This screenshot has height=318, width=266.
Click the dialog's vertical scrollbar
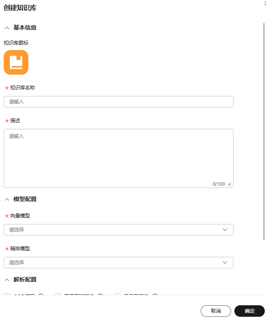tap(264, 132)
